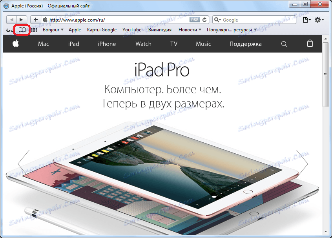This screenshot has height=238, width=332.
Task: Open the Карты Google bookmark
Action: click(x=102, y=30)
